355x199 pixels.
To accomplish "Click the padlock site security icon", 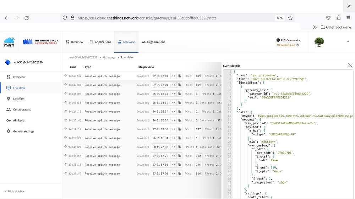I will 72,18.
